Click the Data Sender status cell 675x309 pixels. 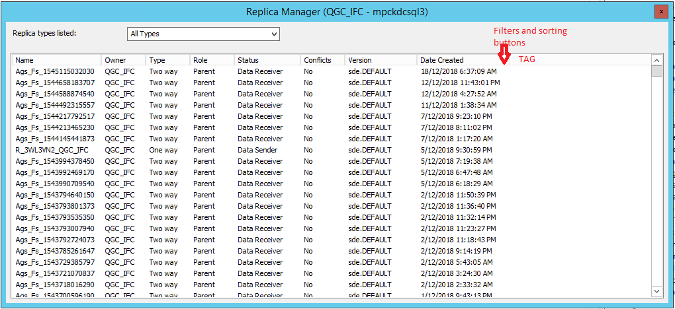coord(257,150)
